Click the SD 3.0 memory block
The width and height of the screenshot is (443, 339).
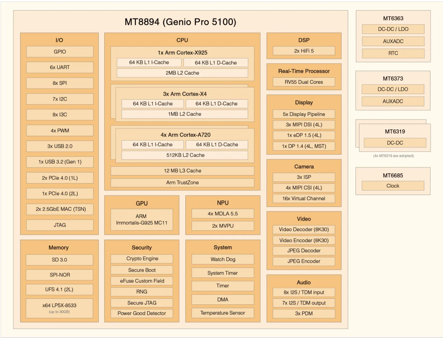(60, 260)
